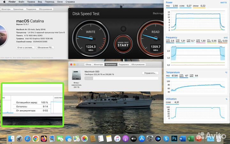Image resolution: width=230 pixels, height=144 pixels.
Task: Open the blue play-button player in Dock
Action: [158, 139]
